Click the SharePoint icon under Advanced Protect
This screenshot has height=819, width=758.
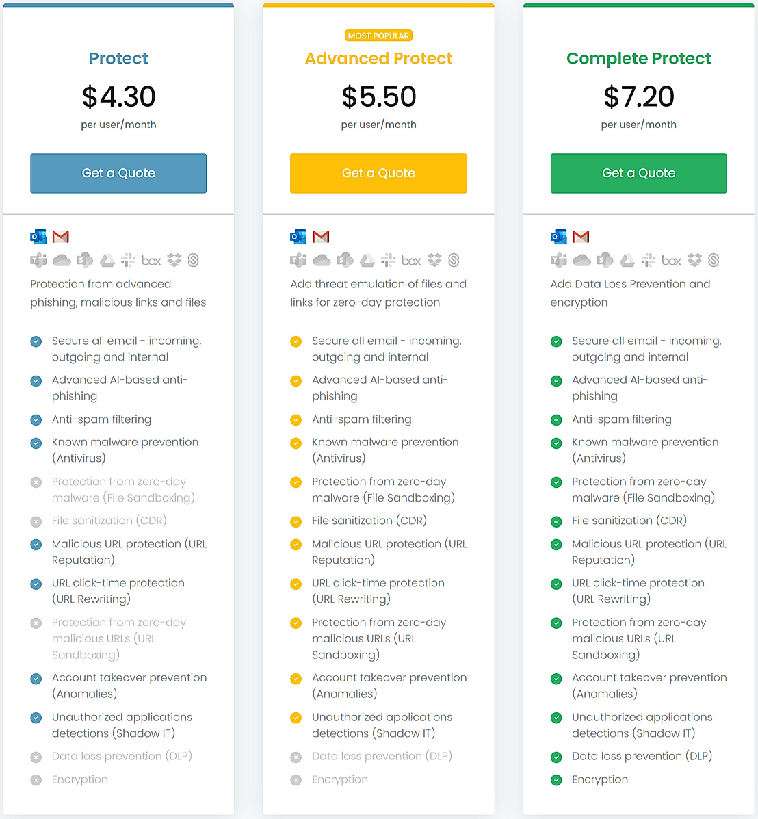(345, 260)
